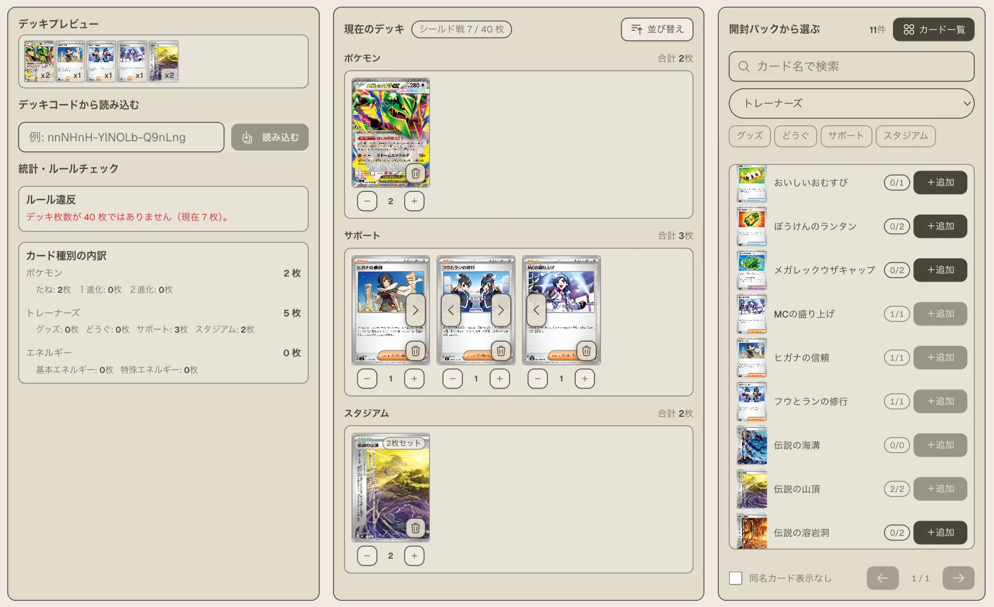Decrease stadium card count with minus button
Screen dimensions: 994x607
click(367, 556)
